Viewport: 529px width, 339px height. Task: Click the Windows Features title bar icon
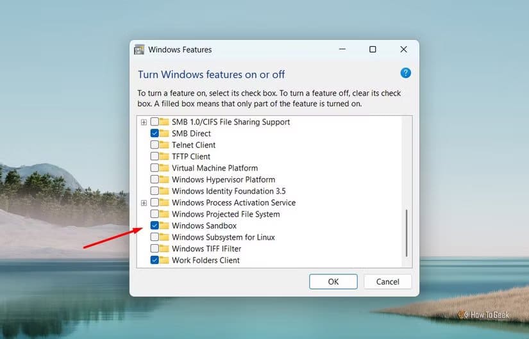coord(139,49)
